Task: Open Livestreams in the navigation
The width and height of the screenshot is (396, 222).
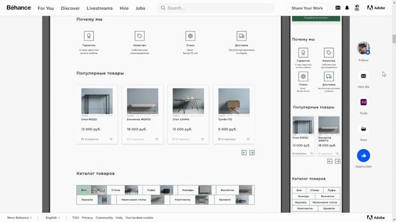Action: [100, 8]
